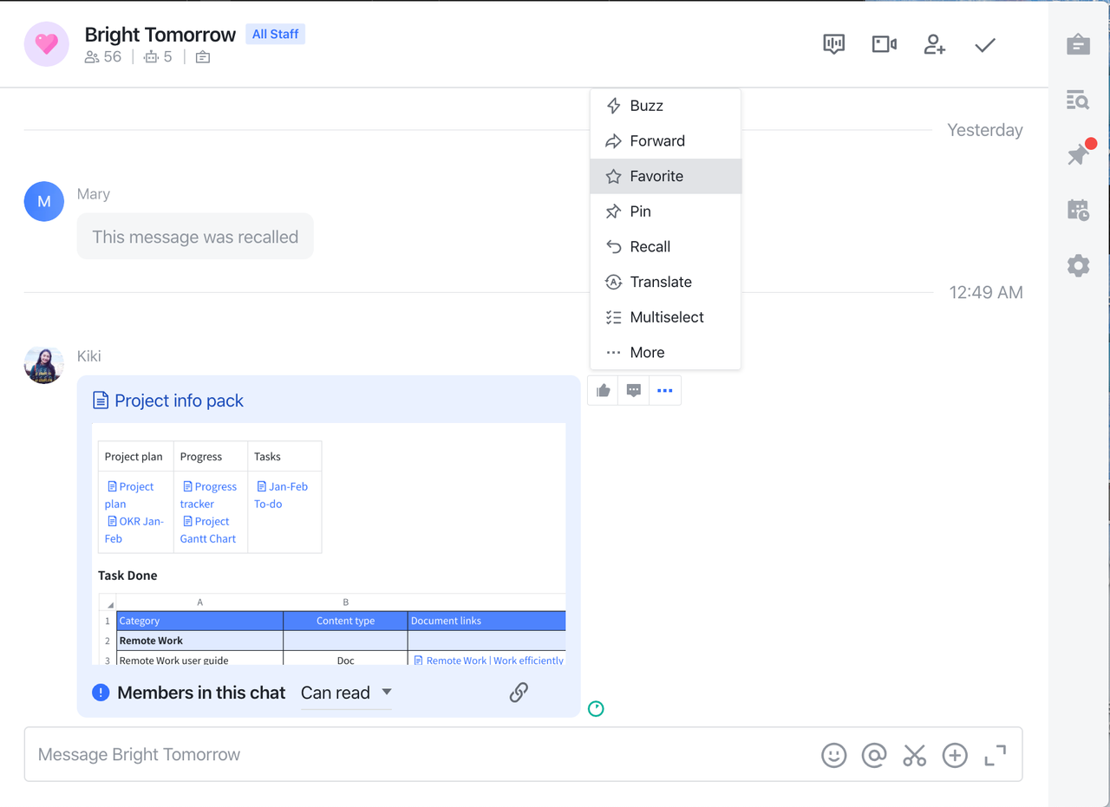Viewport: 1110px width, 807px height.
Task: Click the Remote Work row cell
Action: click(199, 641)
